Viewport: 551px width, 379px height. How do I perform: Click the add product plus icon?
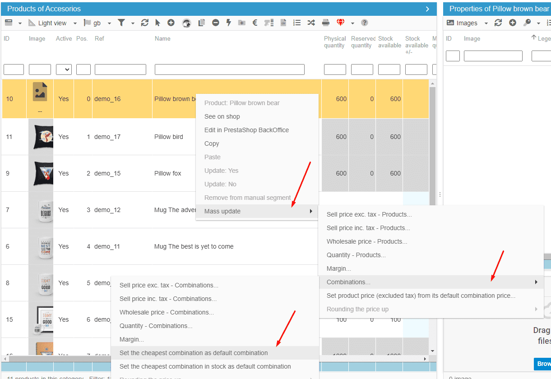click(171, 23)
